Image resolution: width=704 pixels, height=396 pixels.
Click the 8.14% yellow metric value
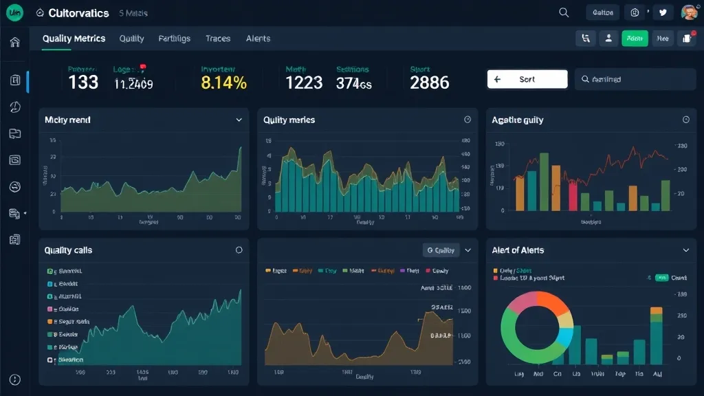tap(223, 82)
